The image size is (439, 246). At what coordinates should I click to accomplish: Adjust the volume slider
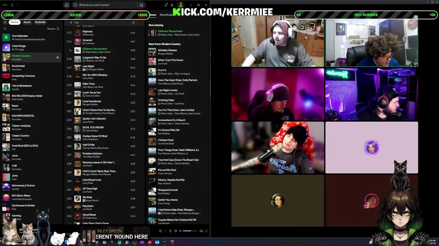(189, 231)
